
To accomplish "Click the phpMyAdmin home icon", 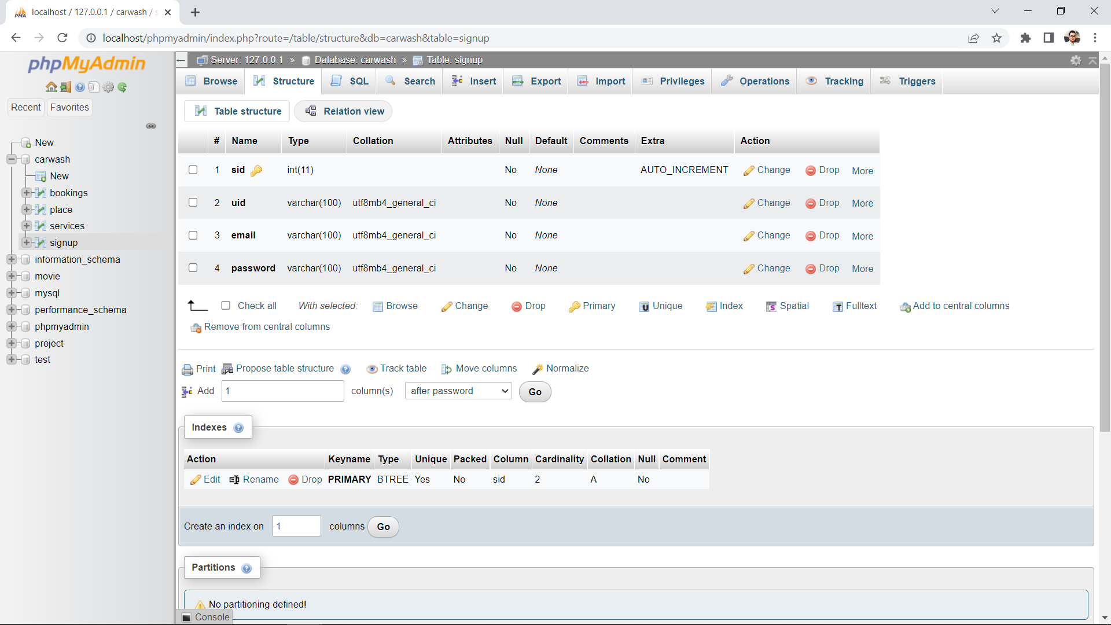I will (x=51, y=87).
